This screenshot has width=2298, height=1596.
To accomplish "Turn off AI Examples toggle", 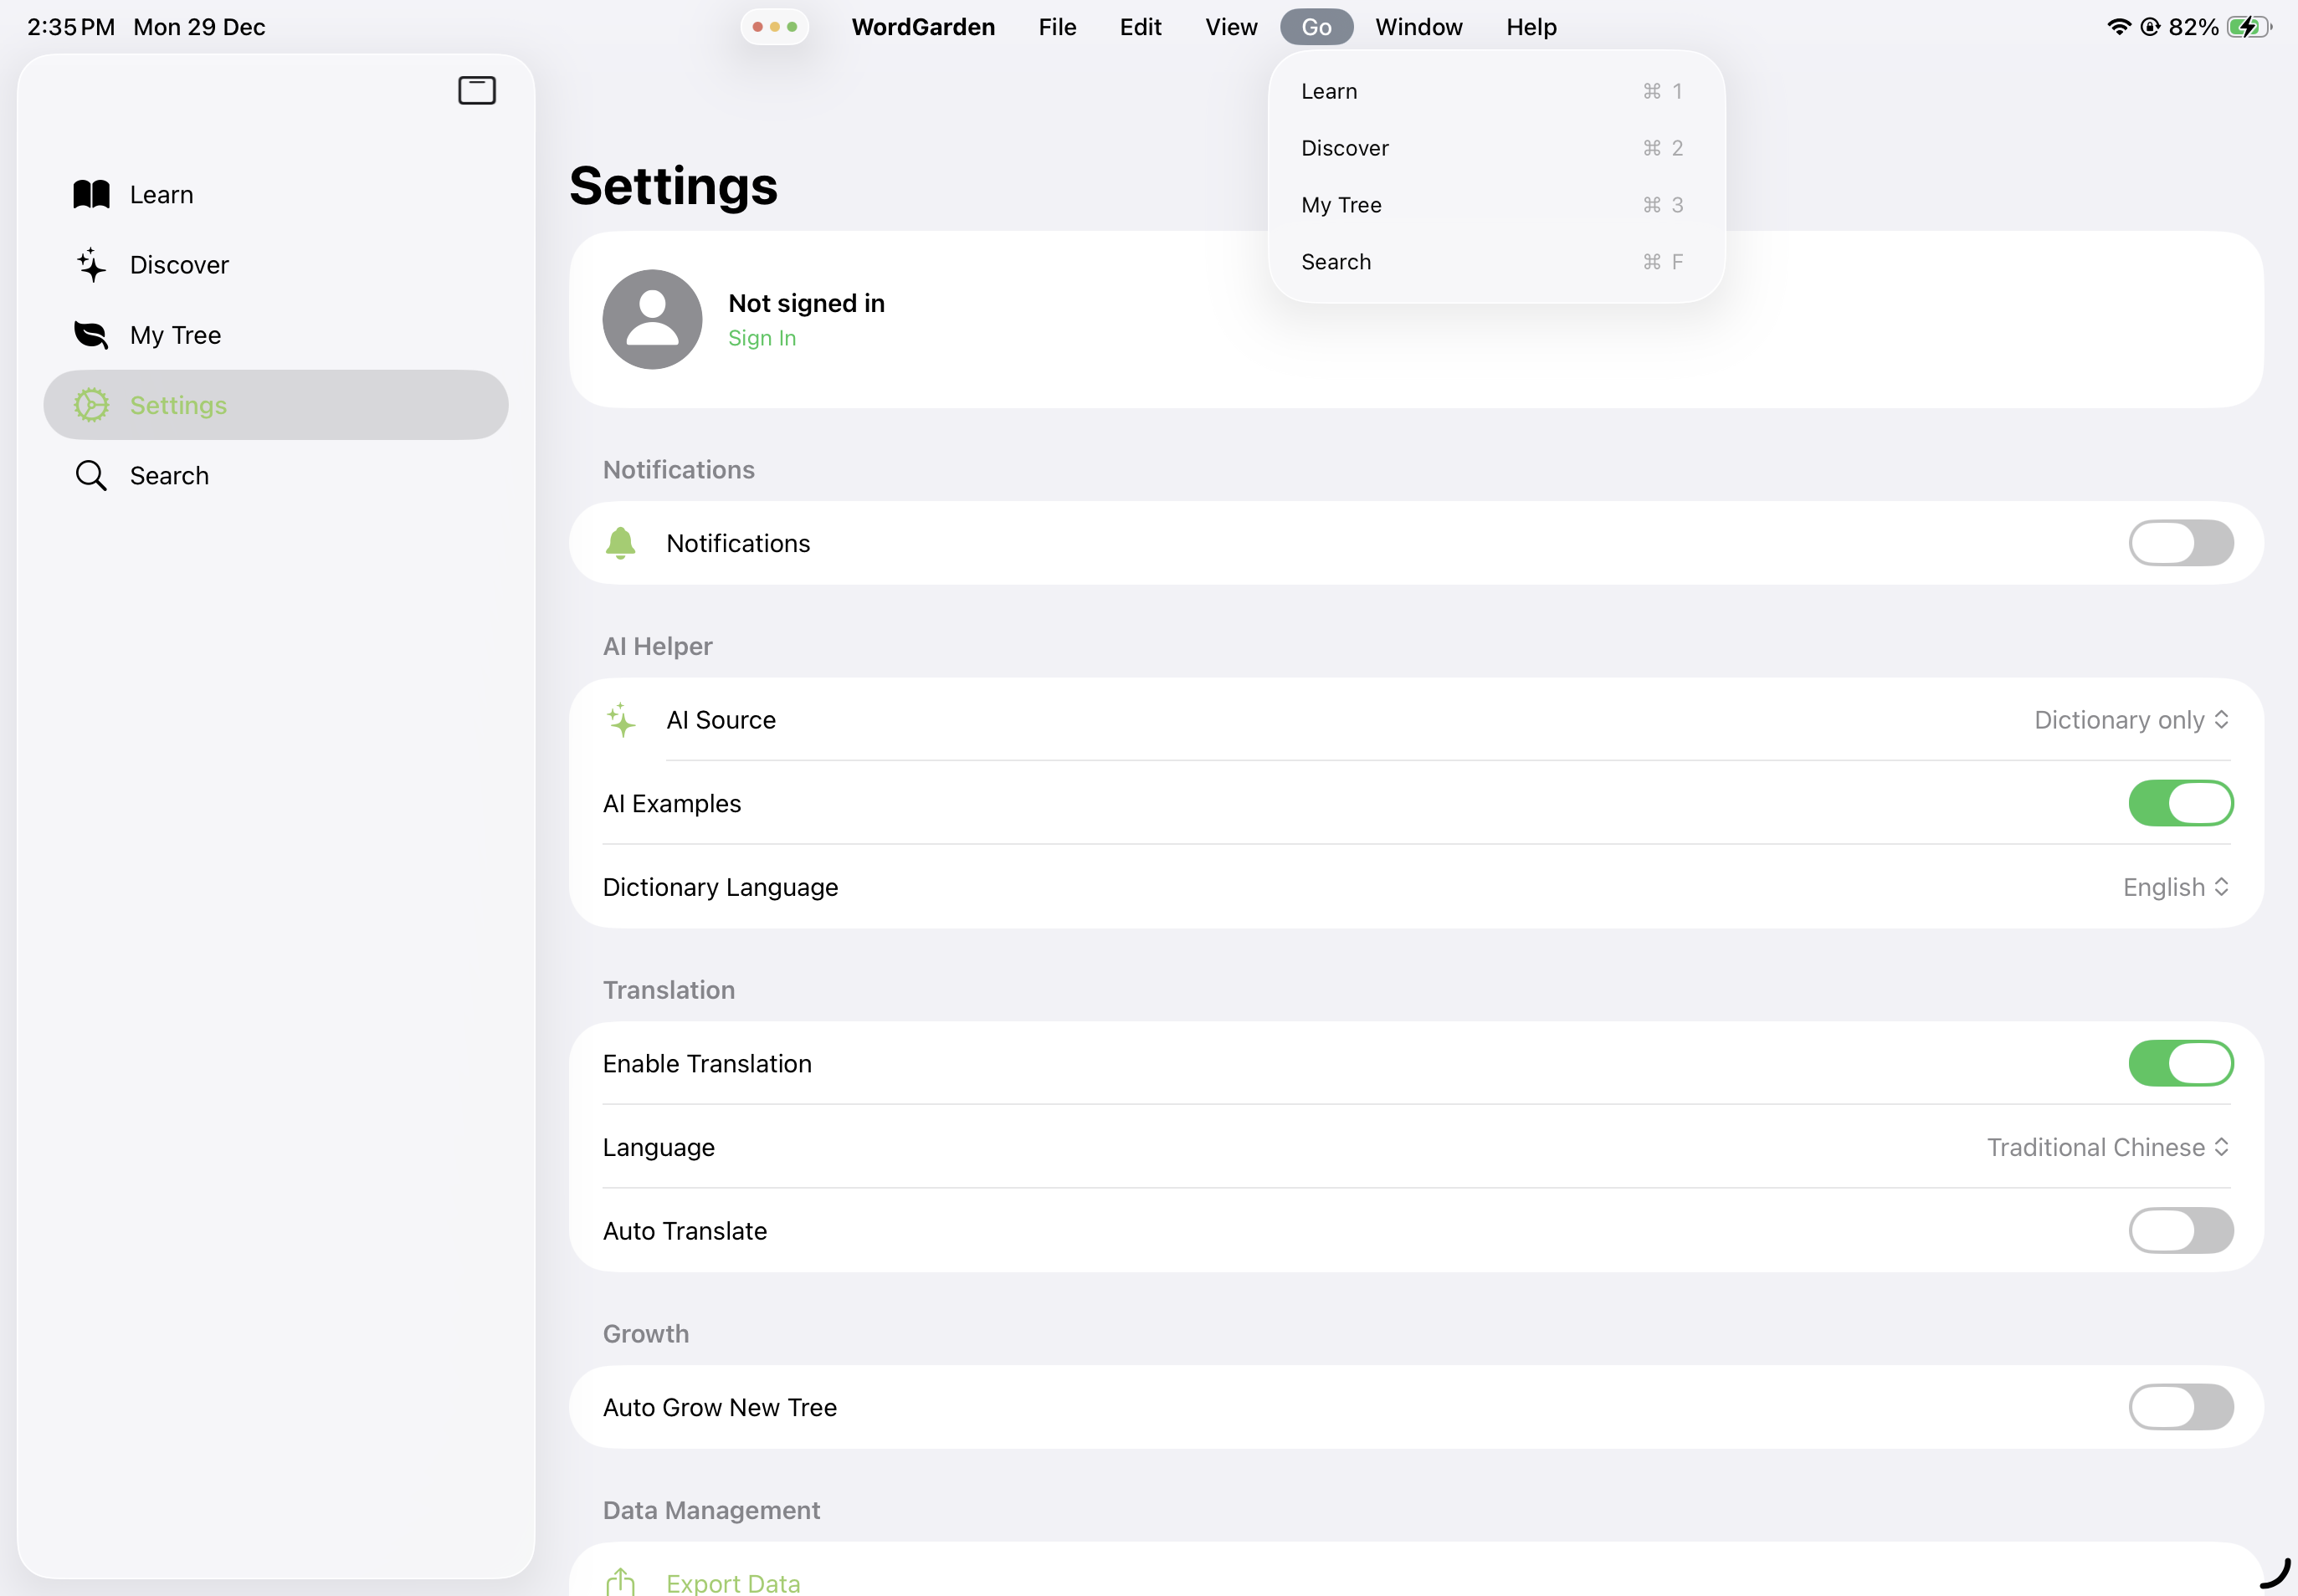I will tap(2180, 803).
